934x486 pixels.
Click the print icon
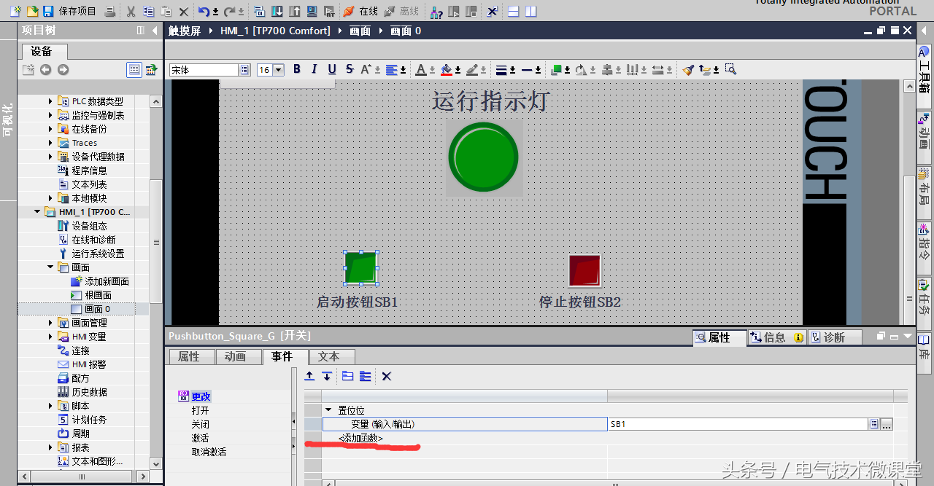pyautogui.click(x=109, y=11)
